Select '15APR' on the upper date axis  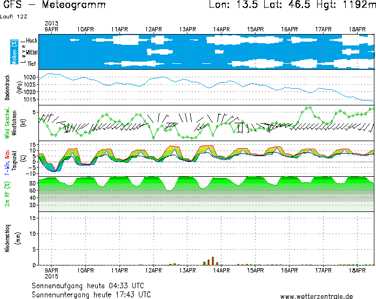click(256, 29)
